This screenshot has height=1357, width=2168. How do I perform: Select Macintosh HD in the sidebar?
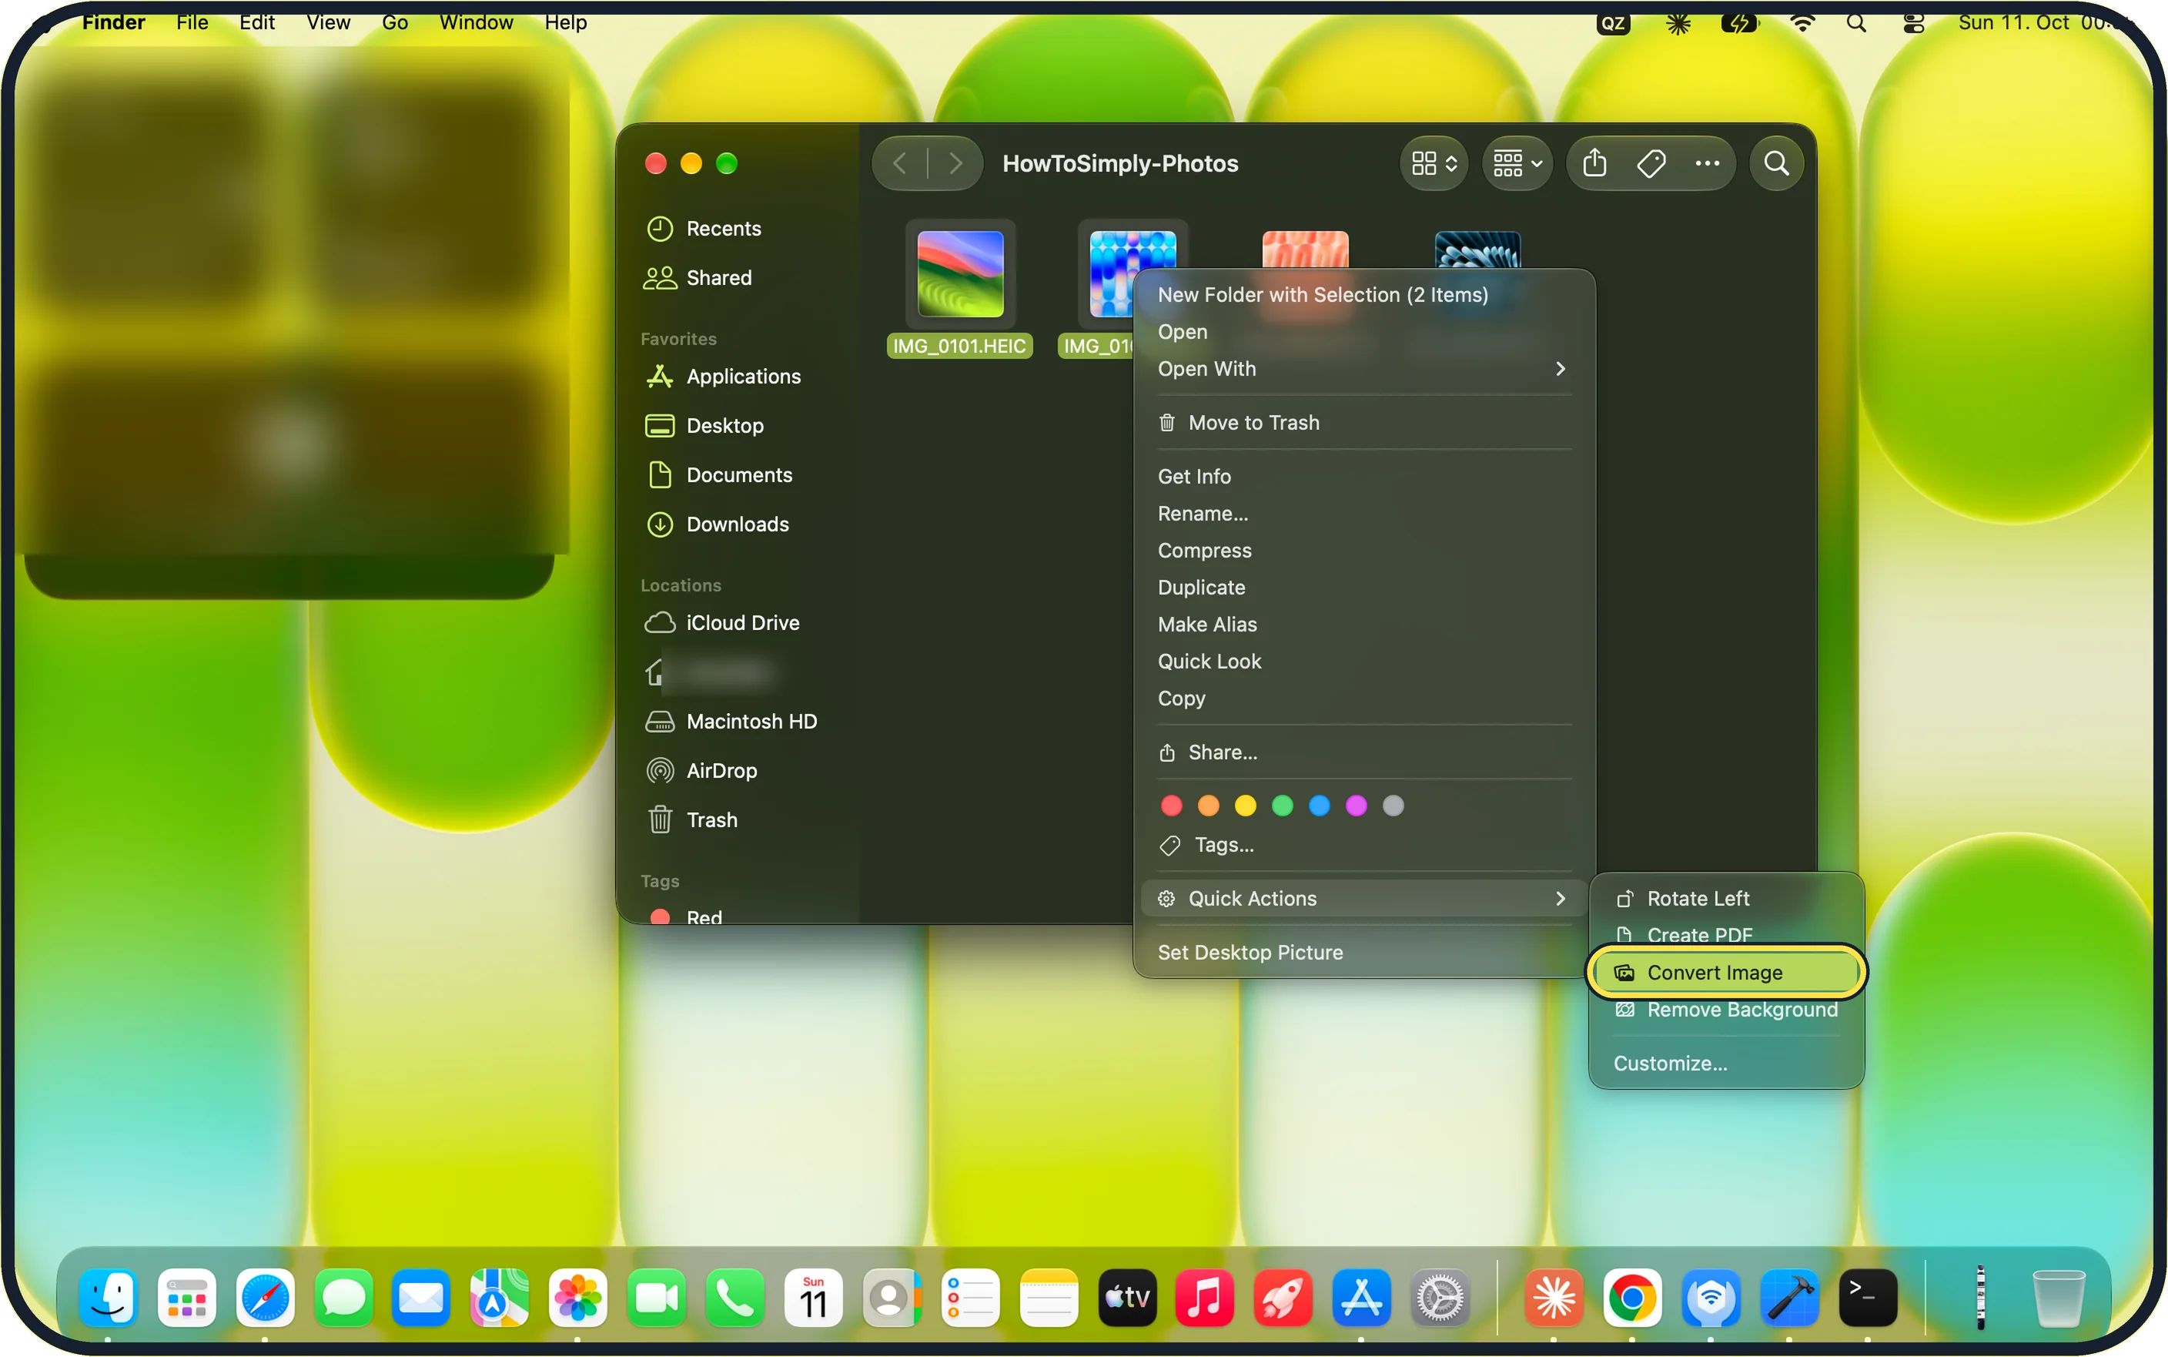(x=731, y=722)
